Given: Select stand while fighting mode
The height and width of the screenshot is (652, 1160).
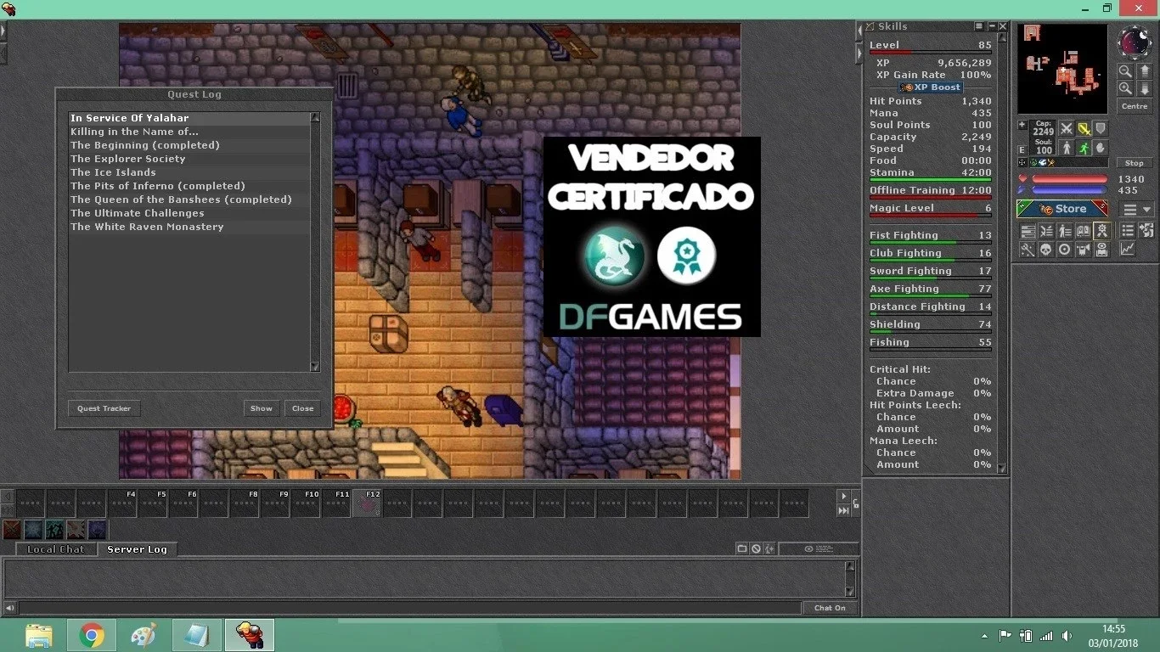Looking at the screenshot, I should [x=1067, y=149].
